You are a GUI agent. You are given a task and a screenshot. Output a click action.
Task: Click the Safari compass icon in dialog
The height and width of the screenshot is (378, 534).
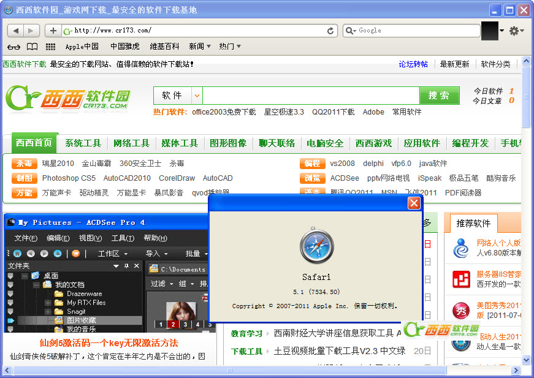coord(316,246)
